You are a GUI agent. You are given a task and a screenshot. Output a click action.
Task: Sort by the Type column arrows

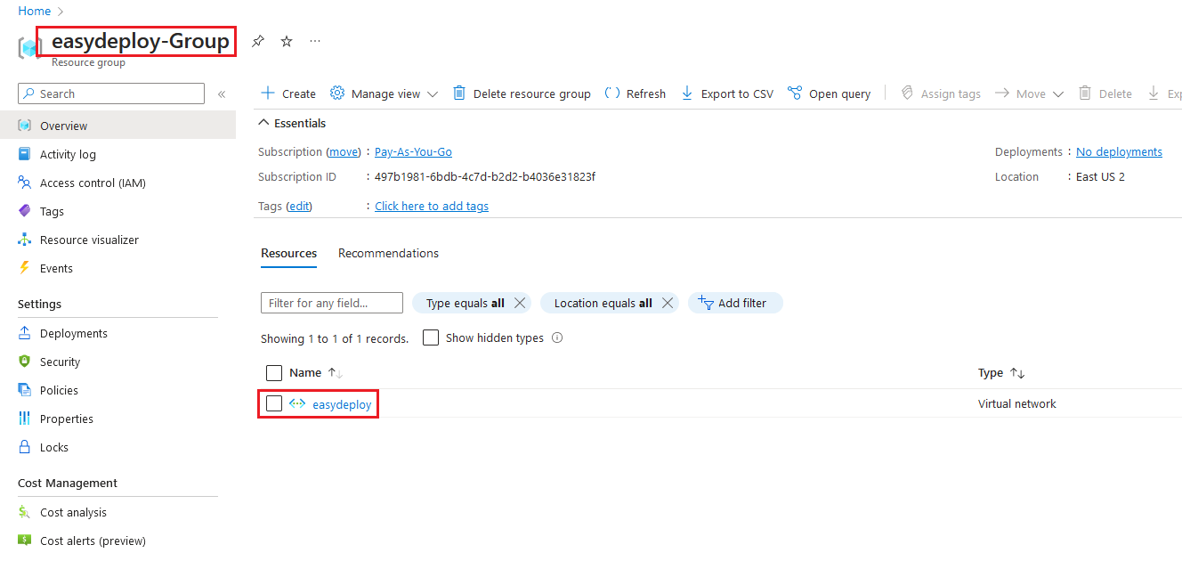coord(1018,373)
